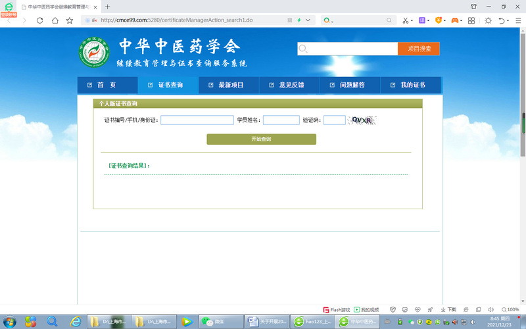Click the red system tray volume icon
This screenshot has height=329, width=526.
[455, 322]
